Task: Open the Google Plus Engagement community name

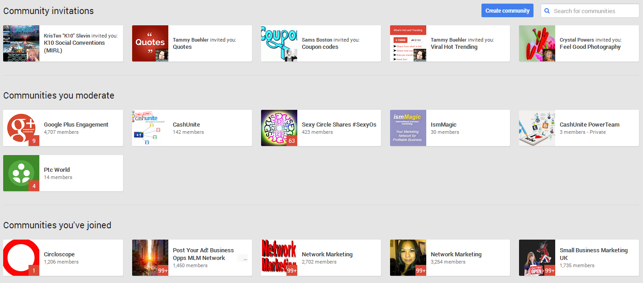Action: [76, 125]
